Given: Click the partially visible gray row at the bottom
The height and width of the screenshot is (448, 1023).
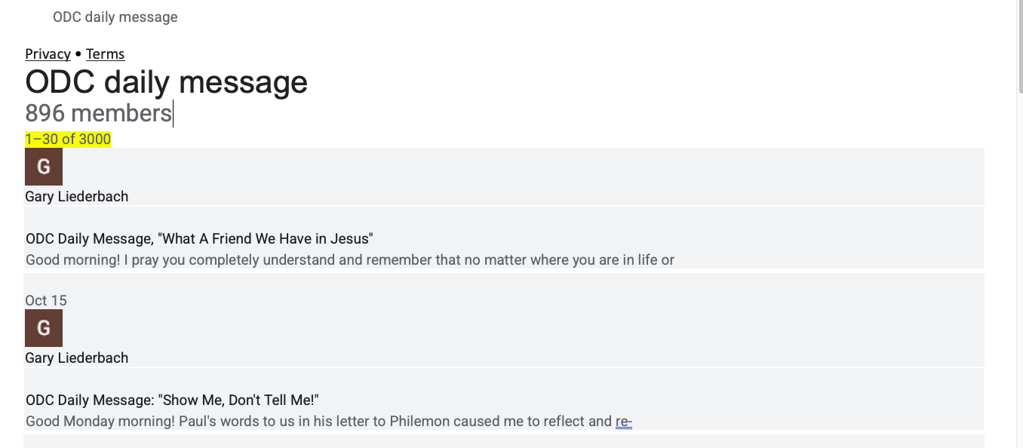Looking at the screenshot, I should (503, 441).
